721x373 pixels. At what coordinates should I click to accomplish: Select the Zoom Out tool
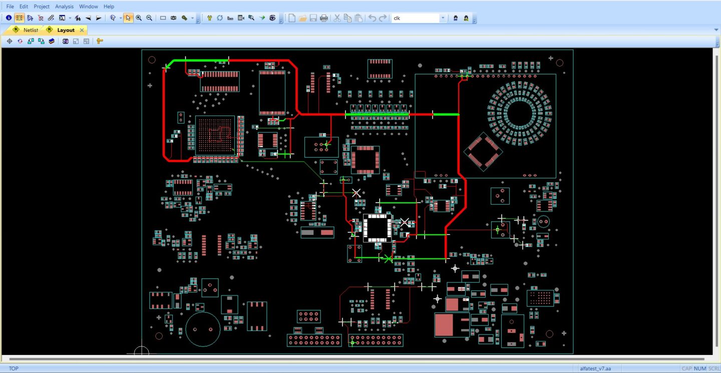(149, 17)
